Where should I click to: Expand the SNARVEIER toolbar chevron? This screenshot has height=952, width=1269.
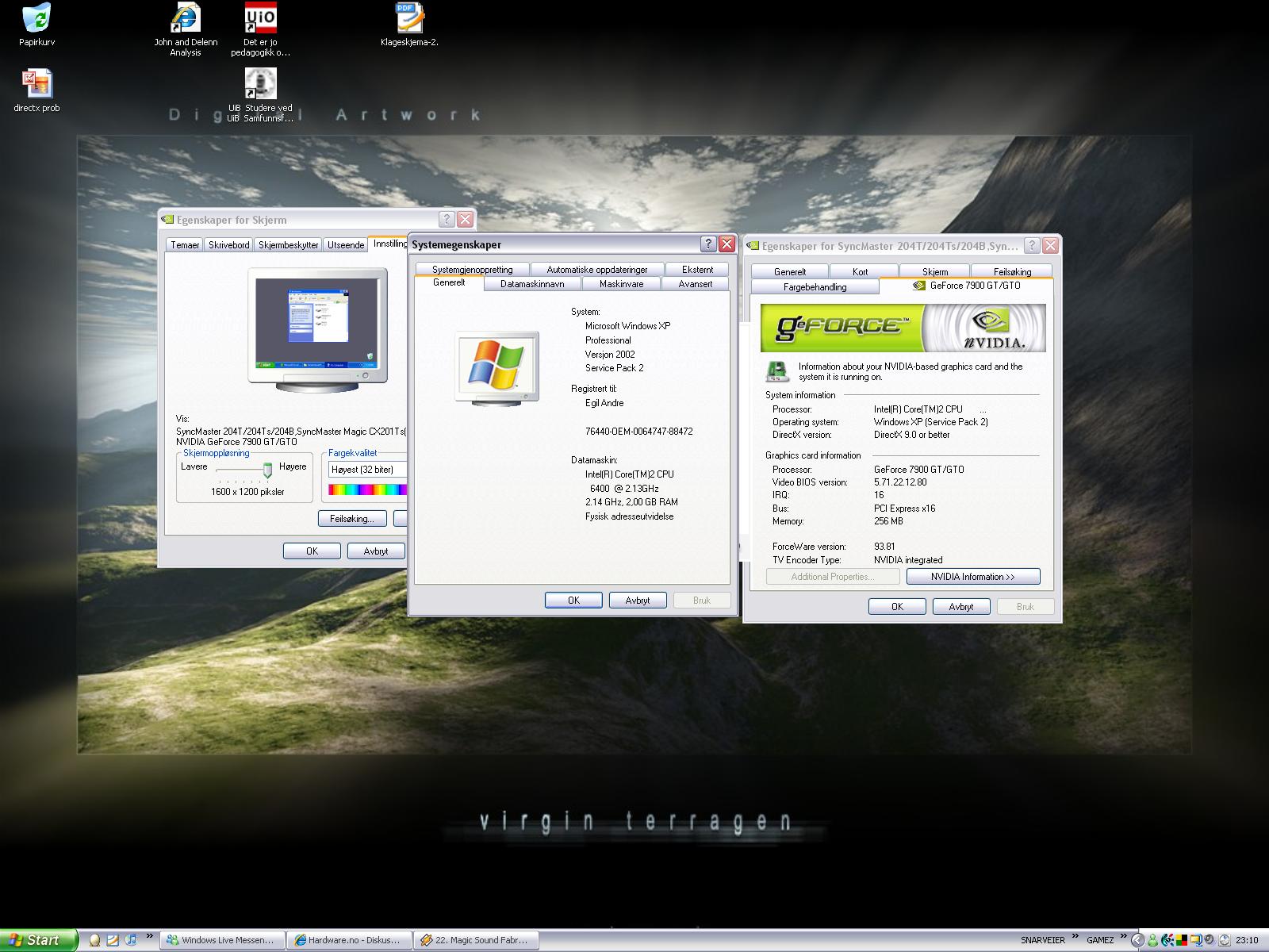tap(1075, 935)
